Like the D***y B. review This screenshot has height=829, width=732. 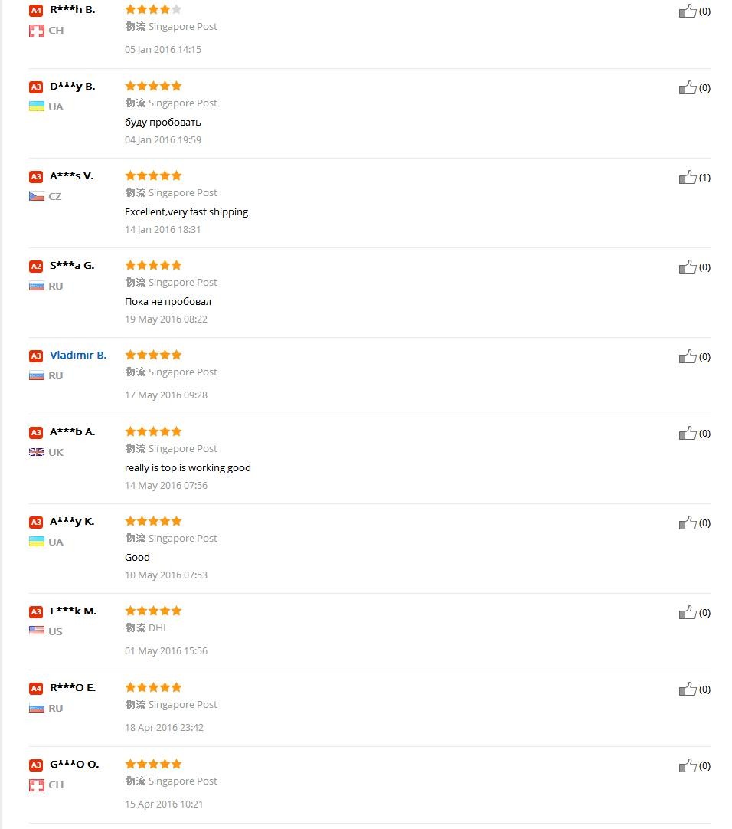click(688, 87)
